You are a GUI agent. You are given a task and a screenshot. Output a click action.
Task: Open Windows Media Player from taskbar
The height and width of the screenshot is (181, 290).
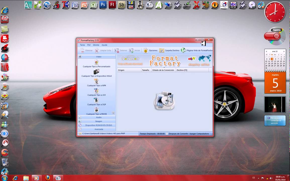[36, 178]
